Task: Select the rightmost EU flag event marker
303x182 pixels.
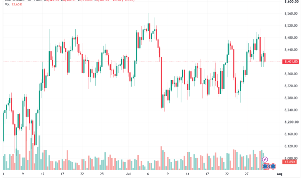Action: click(x=273, y=166)
